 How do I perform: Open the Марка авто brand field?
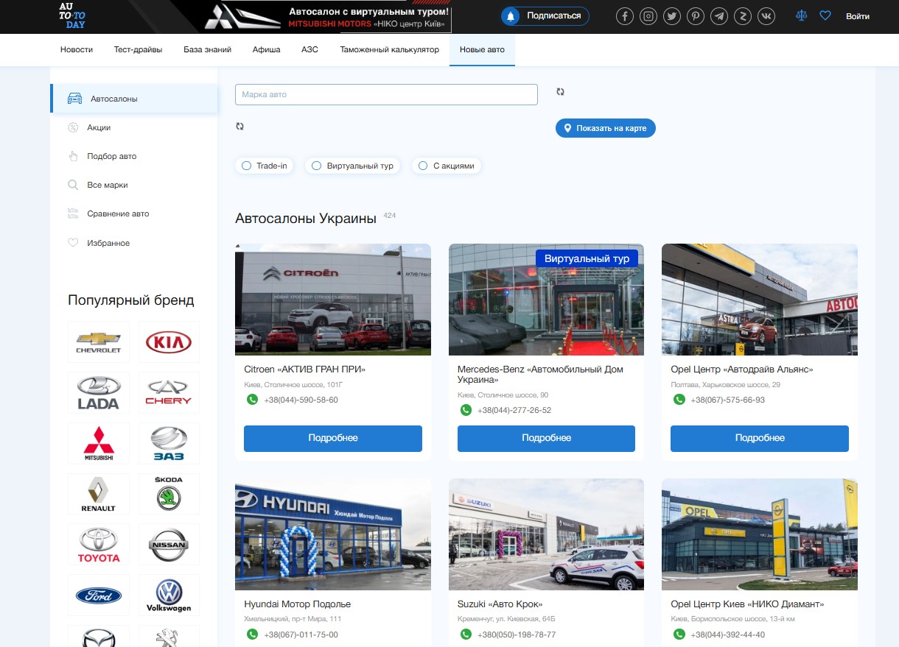pos(386,95)
